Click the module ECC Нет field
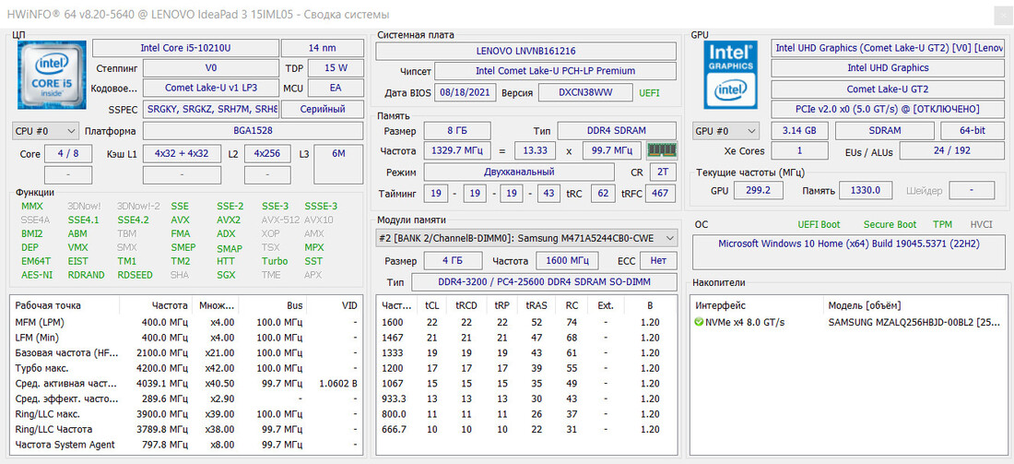Viewport: 1014px width, 464px height. [657, 261]
